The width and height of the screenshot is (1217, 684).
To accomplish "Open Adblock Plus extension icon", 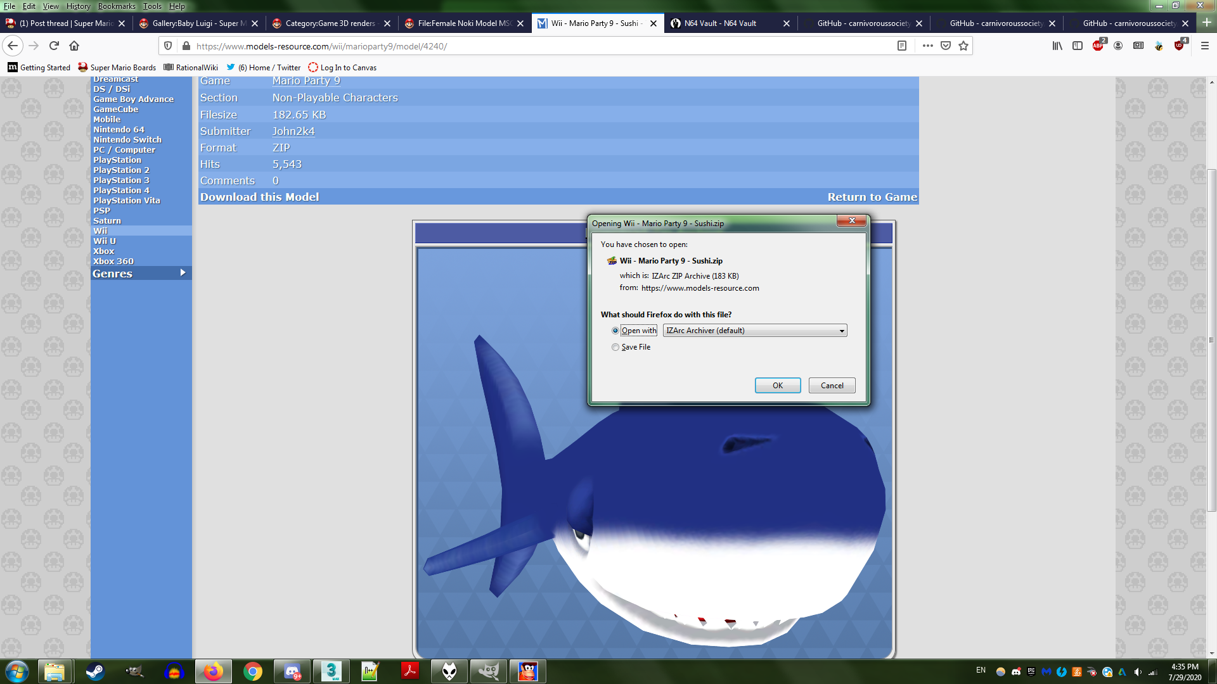I will pyautogui.click(x=1098, y=46).
